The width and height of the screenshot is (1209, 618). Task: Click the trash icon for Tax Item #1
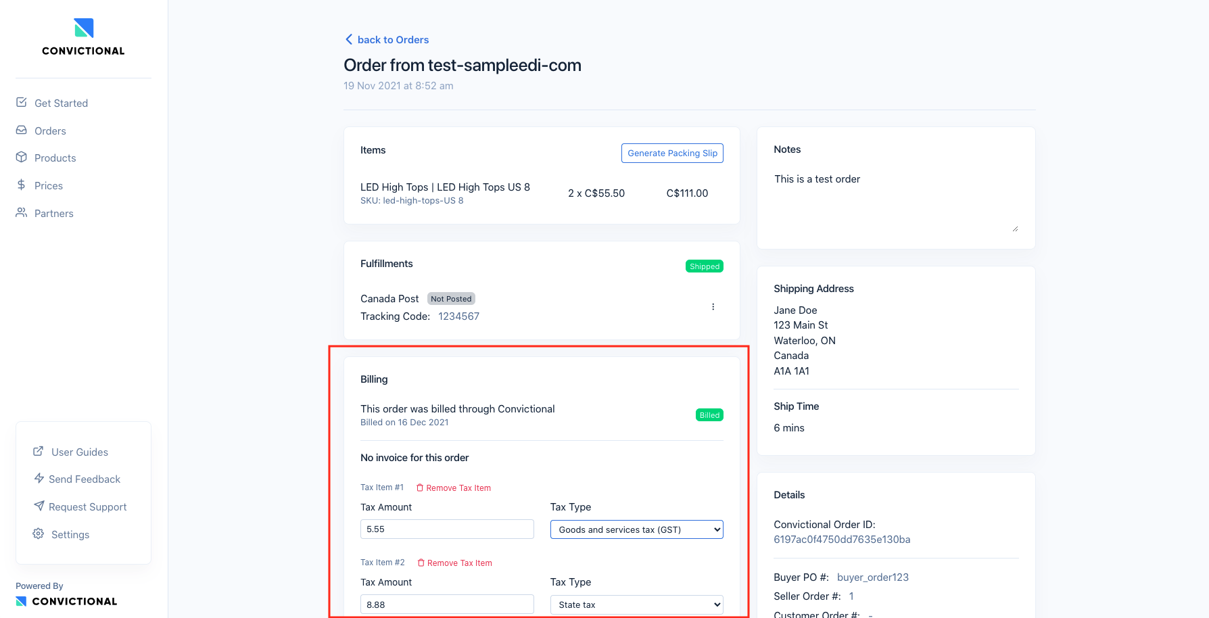tap(420, 488)
